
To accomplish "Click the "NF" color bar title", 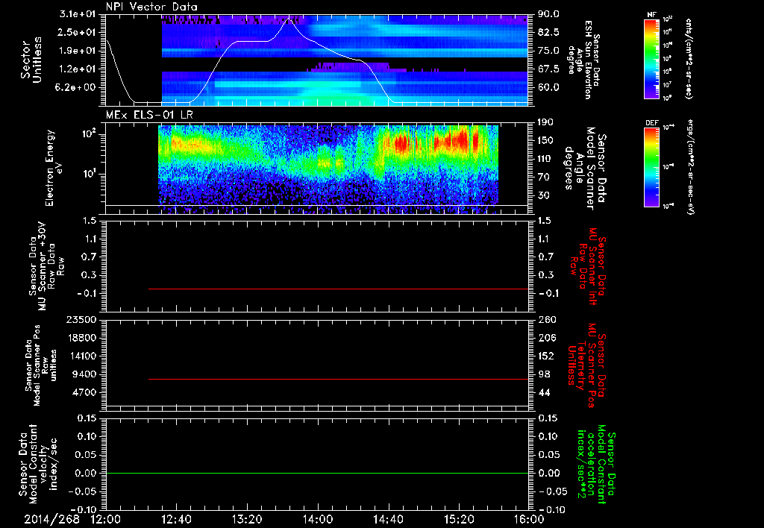I will pyautogui.click(x=651, y=15).
